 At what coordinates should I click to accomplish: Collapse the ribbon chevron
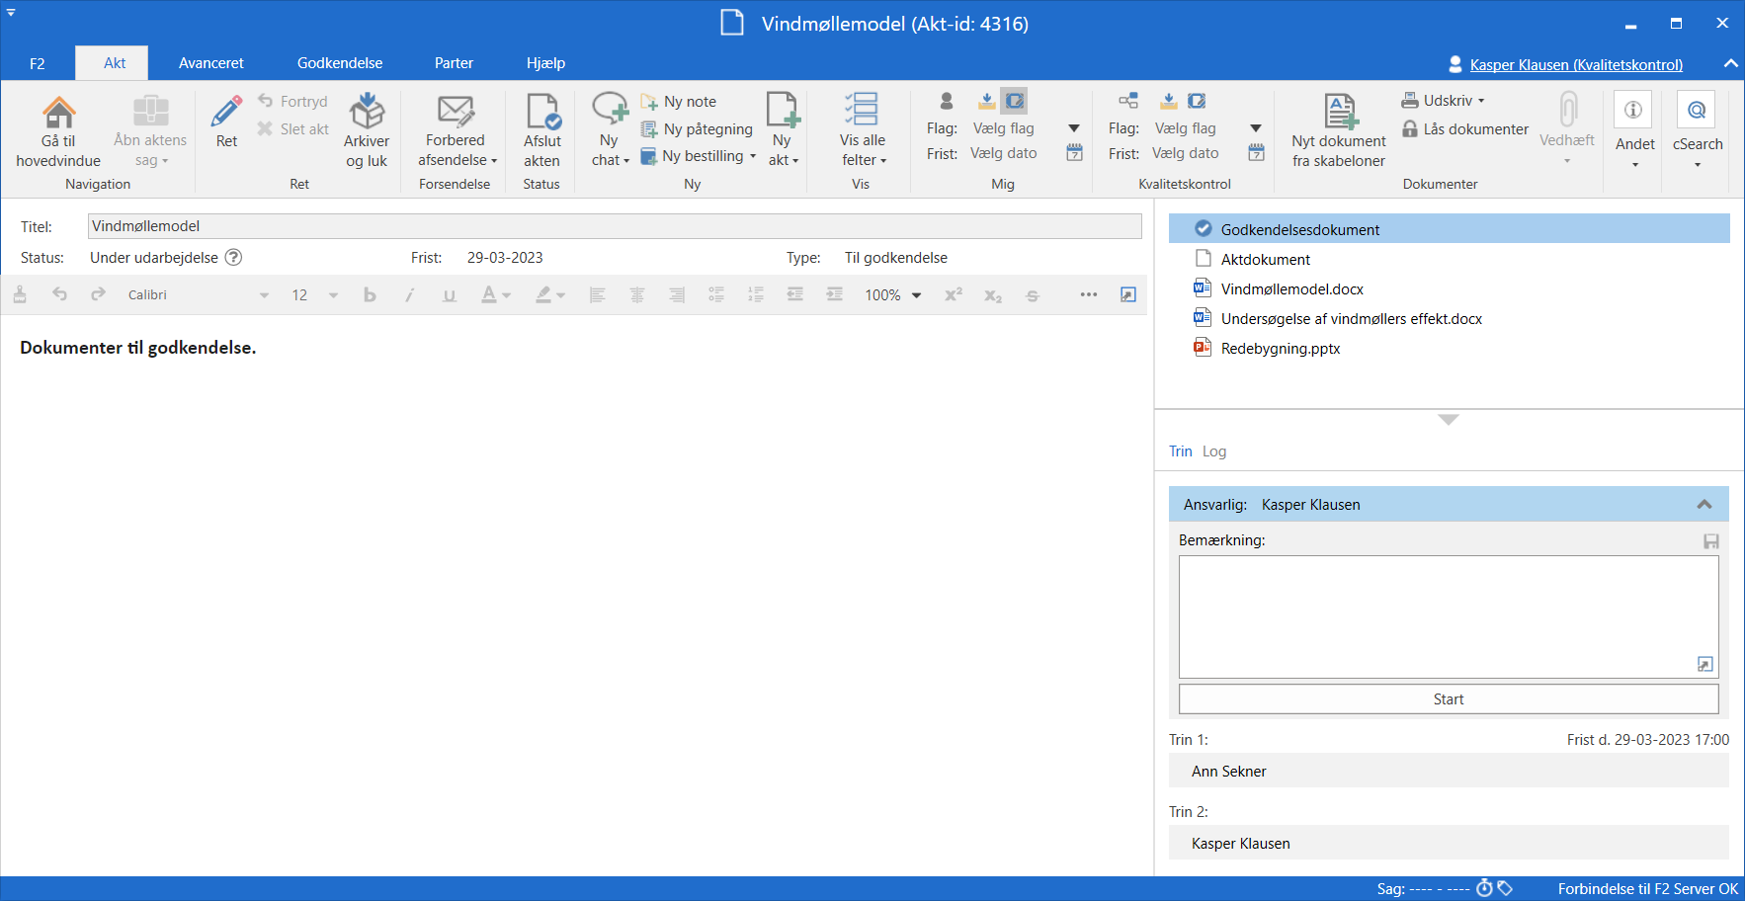point(1730,63)
